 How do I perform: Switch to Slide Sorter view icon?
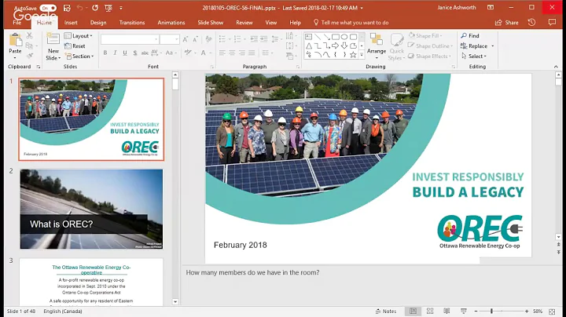pos(430,312)
